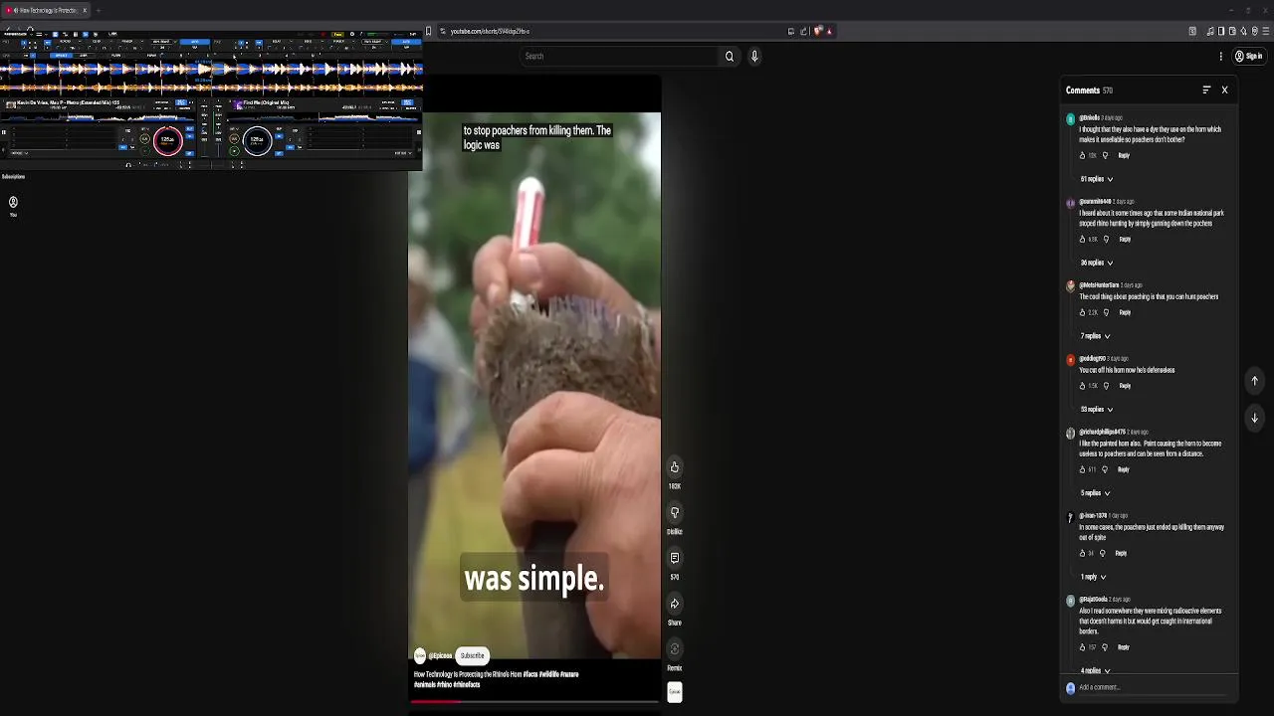
Task: Dislike the Short with thumbs down
Action: [x=675, y=513]
